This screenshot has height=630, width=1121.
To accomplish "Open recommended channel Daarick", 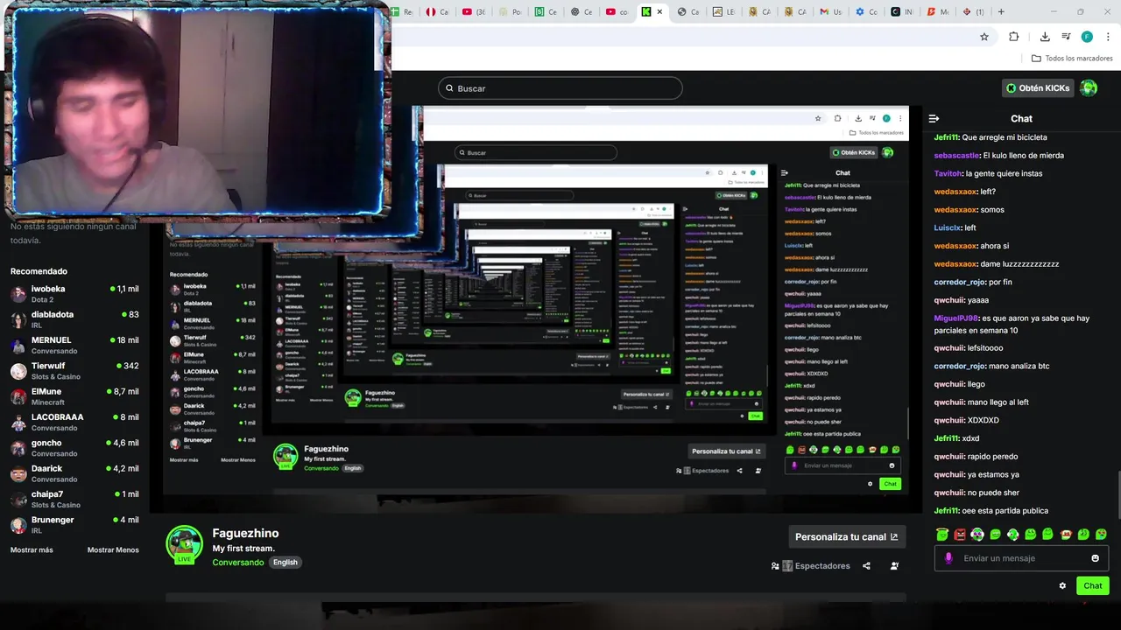I will click(x=74, y=473).
